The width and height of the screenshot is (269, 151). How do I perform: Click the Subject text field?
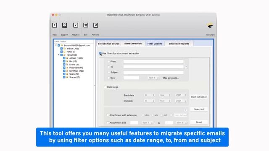[x=153, y=72]
